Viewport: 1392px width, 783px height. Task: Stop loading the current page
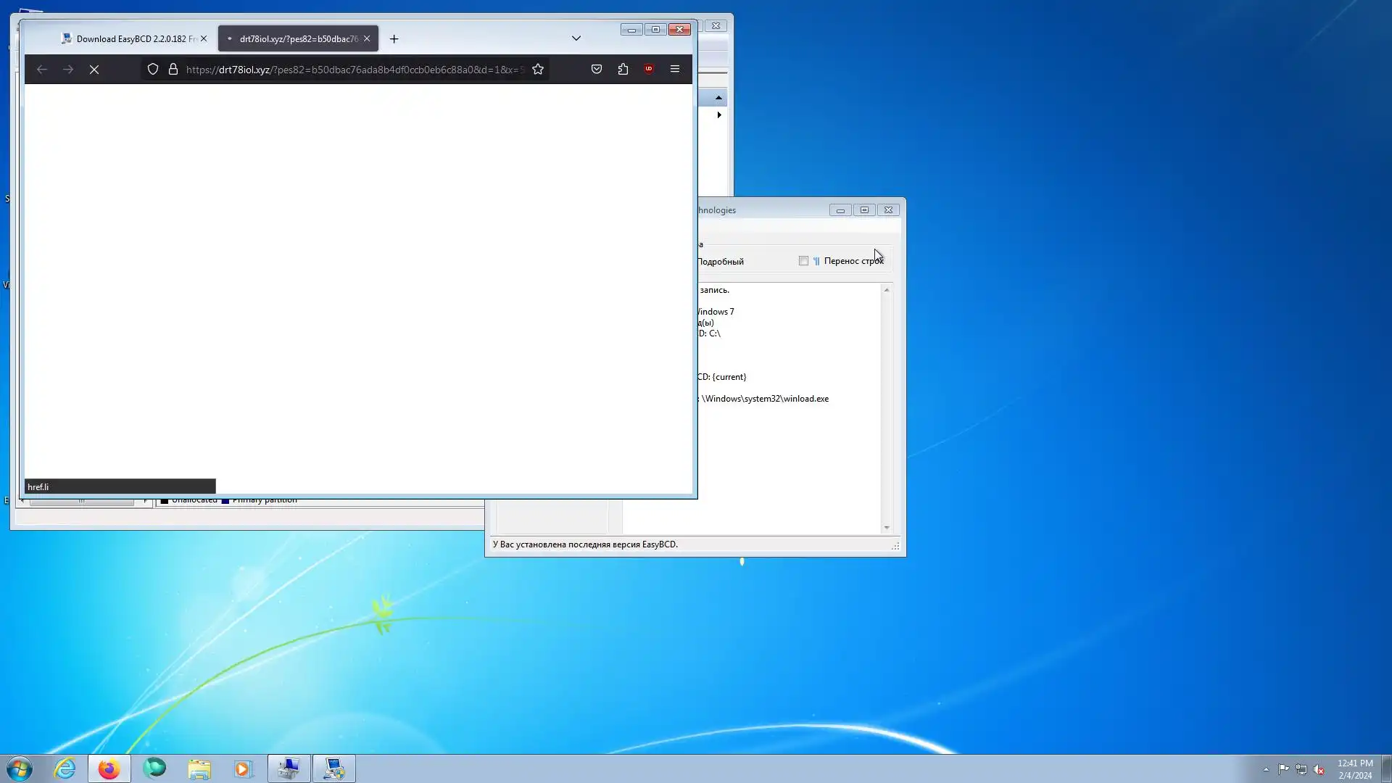[94, 70]
